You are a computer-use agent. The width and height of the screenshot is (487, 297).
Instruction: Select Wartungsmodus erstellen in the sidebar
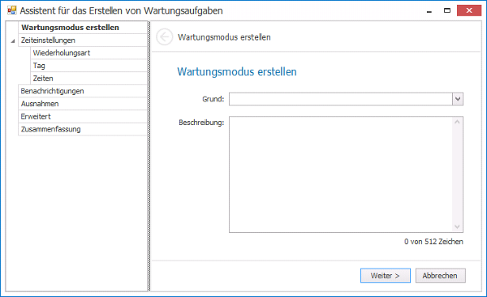pos(83,28)
